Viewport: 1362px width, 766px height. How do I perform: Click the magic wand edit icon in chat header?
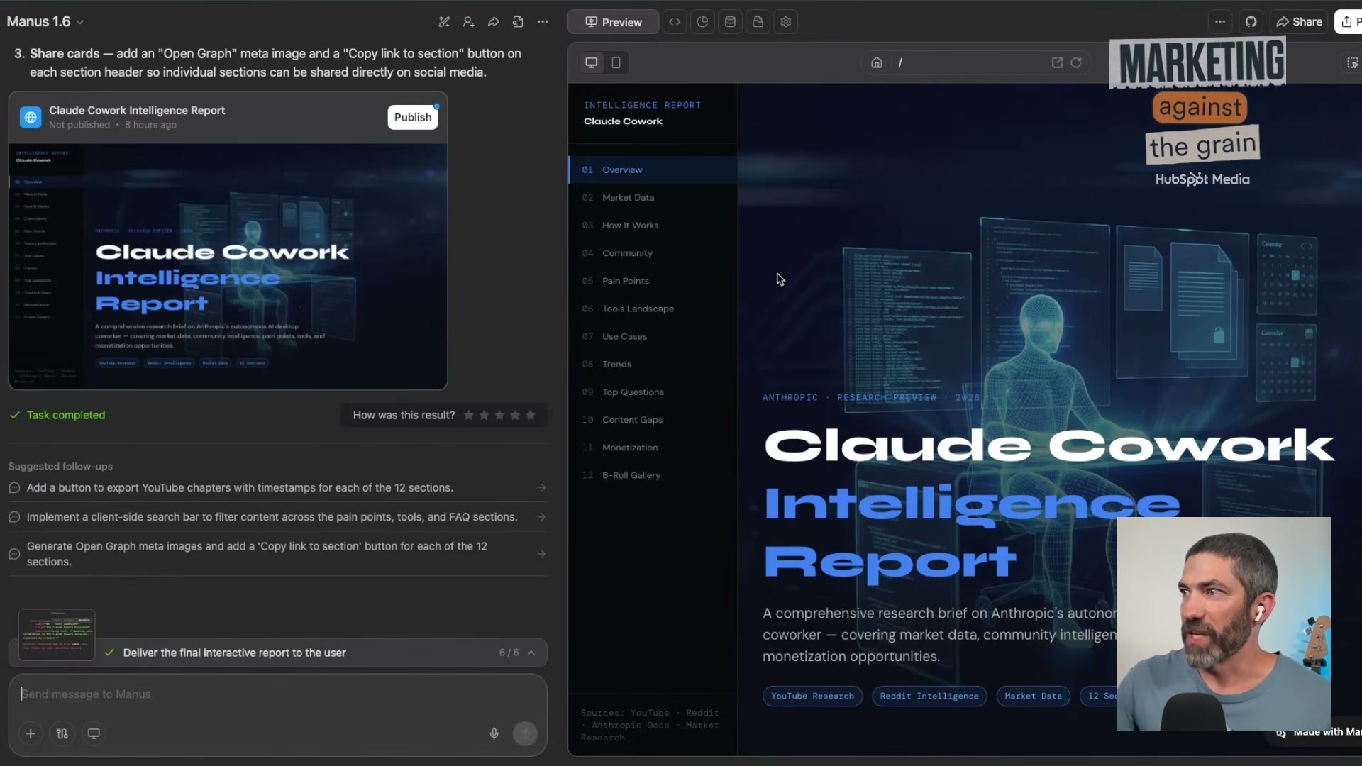coord(444,22)
